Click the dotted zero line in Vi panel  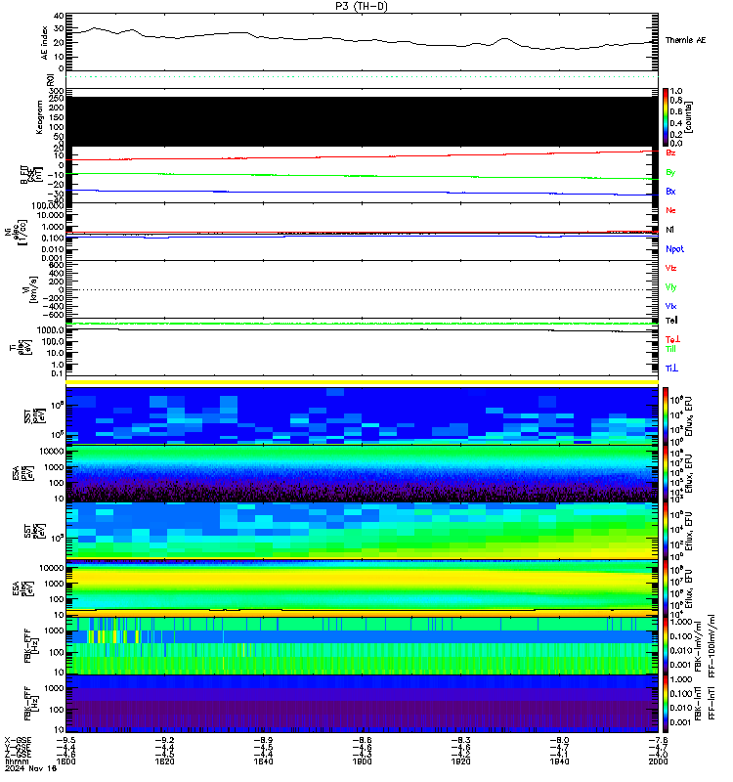[362, 289]
